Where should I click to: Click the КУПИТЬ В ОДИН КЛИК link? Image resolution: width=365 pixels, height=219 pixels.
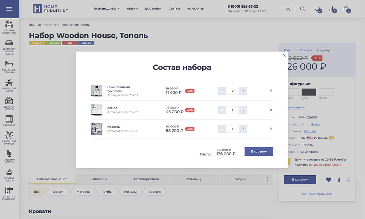[x=317, y=194]
